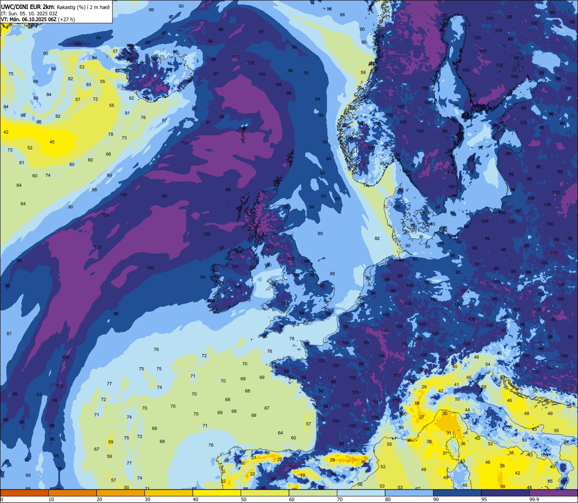Select the 20–30 legend color segment

tap(121, 493)
